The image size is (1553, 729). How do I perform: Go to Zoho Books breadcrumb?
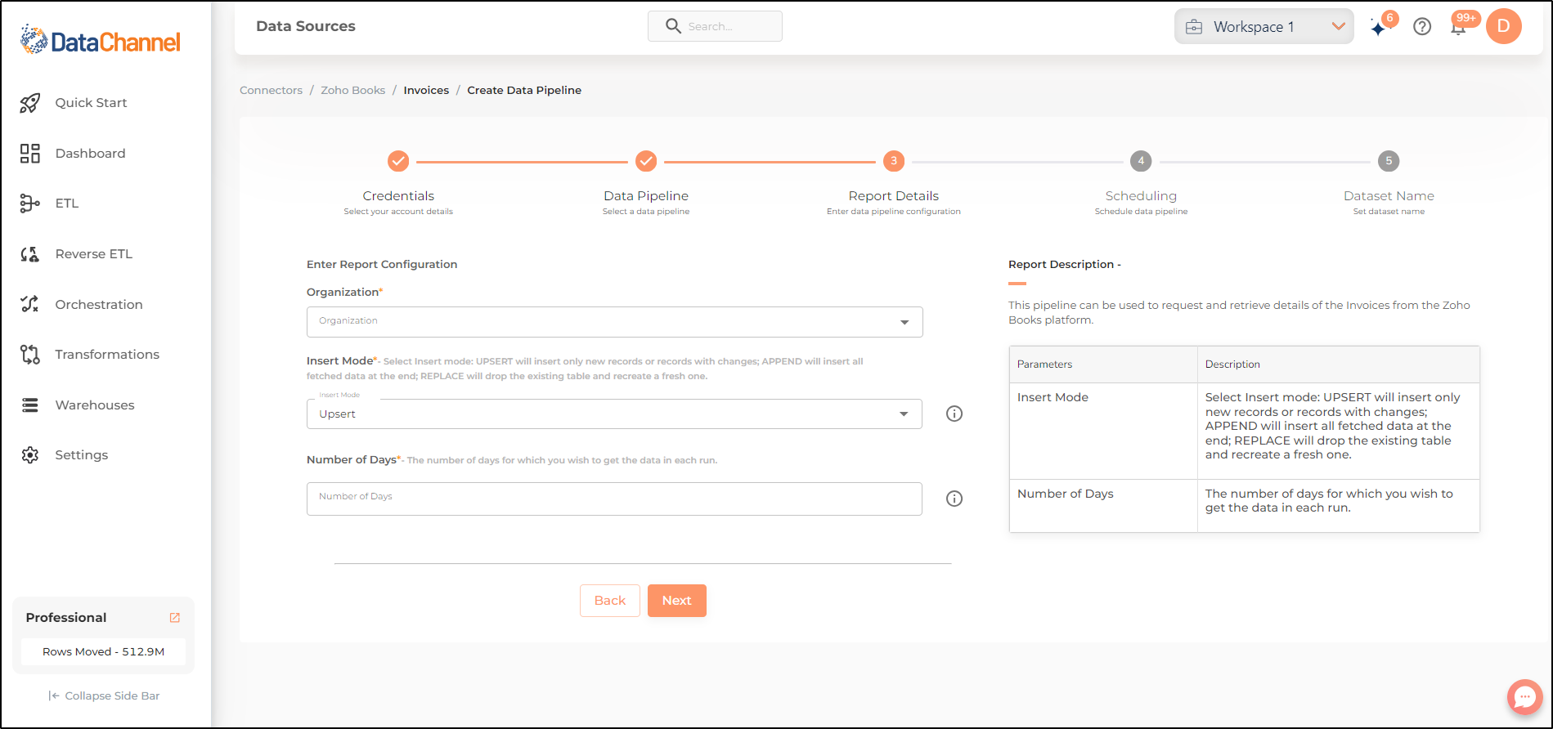[x=353, y=90]
